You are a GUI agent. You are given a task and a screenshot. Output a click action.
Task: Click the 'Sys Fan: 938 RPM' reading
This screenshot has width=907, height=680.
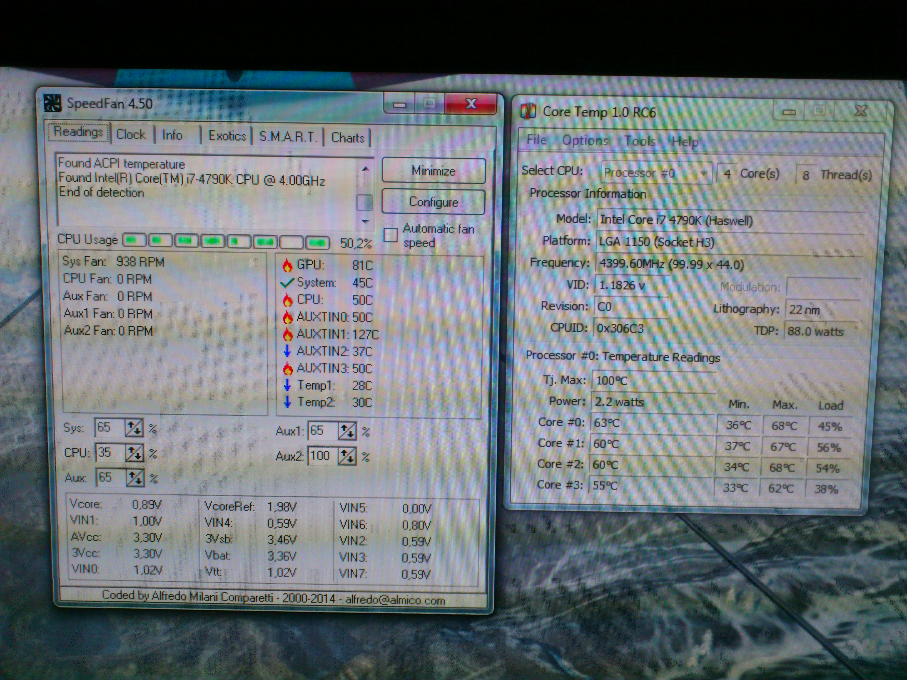click(113, 261)
